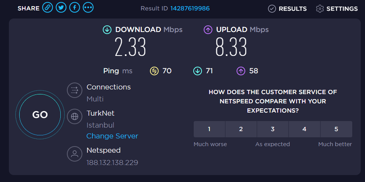Click the 2.33 download speed value
The width and height of the screenshot is (365, 182).
(130, 47)
